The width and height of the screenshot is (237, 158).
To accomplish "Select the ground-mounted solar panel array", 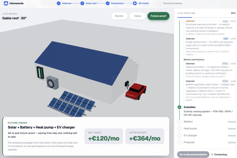I will coord(72,103).
